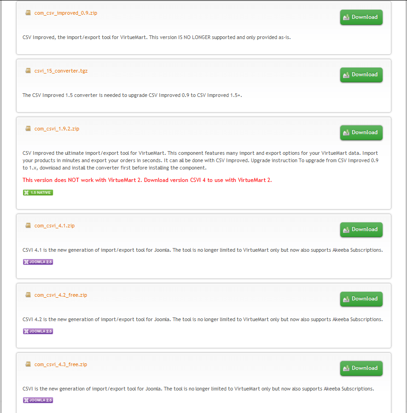Screen dimensions: 407x413
Task: Download com_csvi_4.1.zip package
Action: click(361, 229)
